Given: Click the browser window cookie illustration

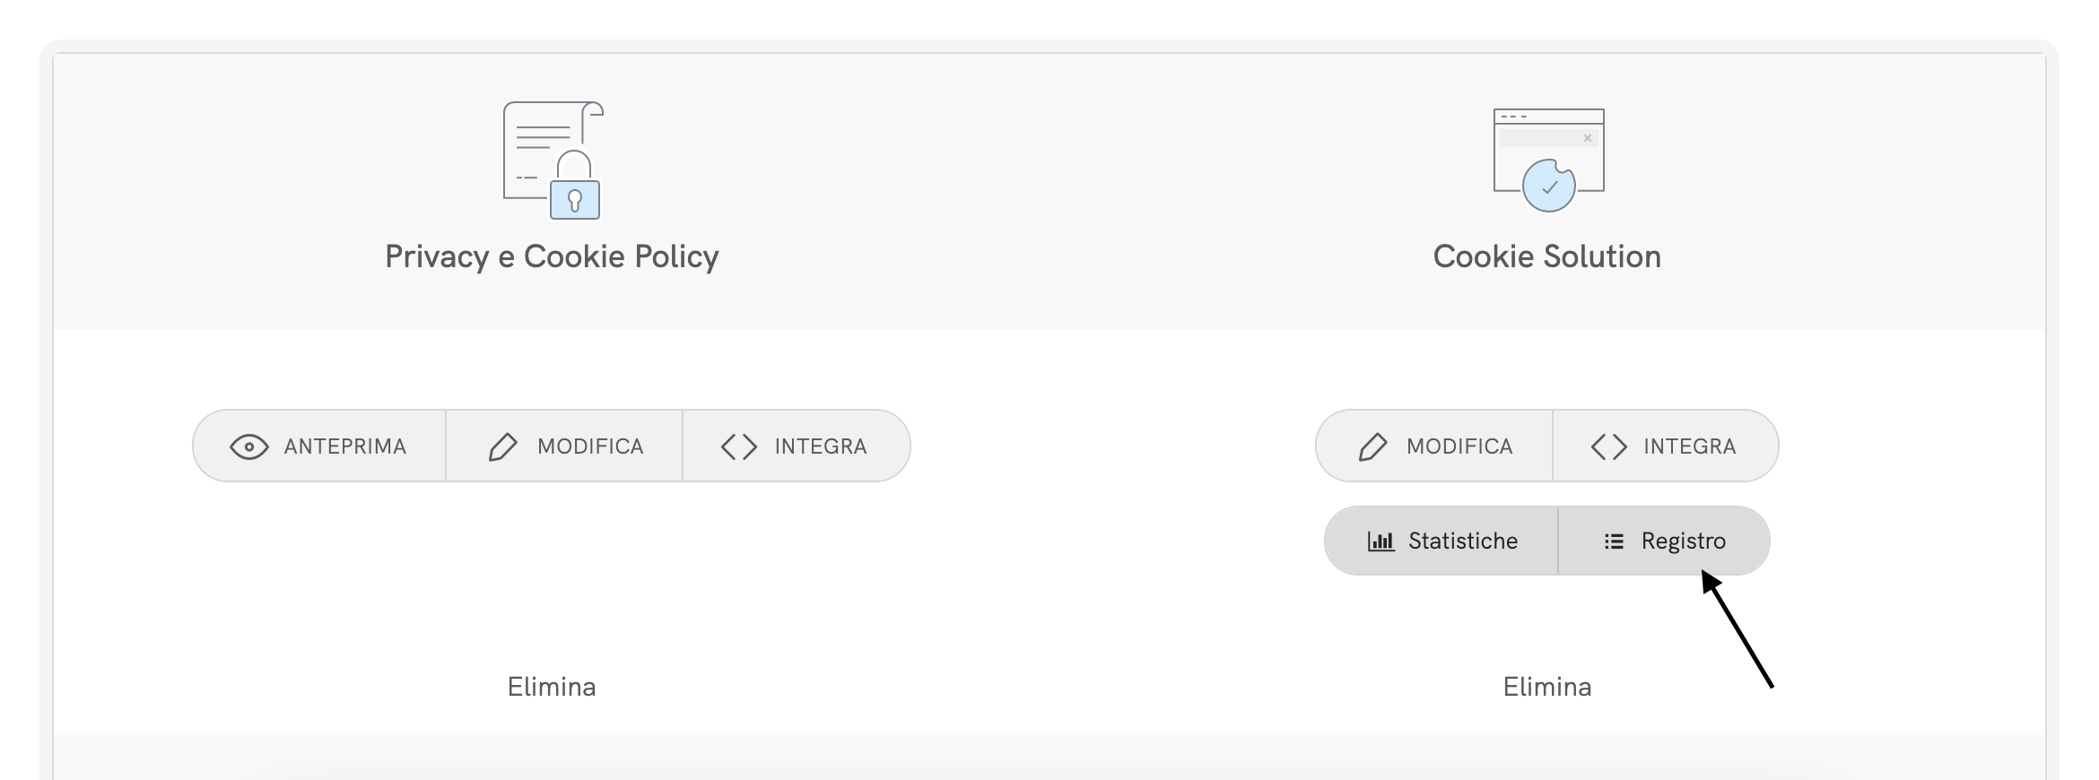Looking at the screenshot, I should coord(1548,160).
